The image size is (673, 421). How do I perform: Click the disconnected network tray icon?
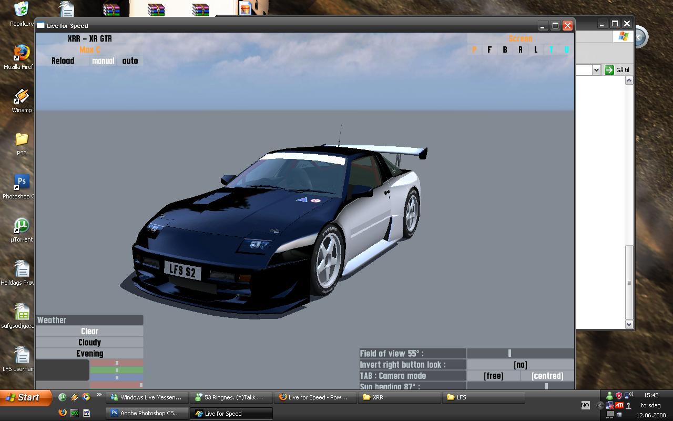coord(609,405)
